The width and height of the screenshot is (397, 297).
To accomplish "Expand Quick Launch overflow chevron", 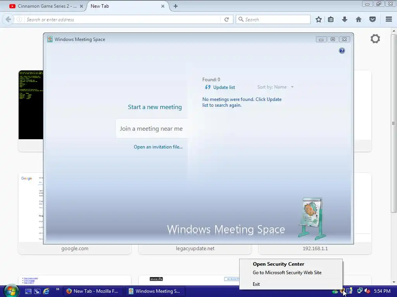I will (58, 289).
